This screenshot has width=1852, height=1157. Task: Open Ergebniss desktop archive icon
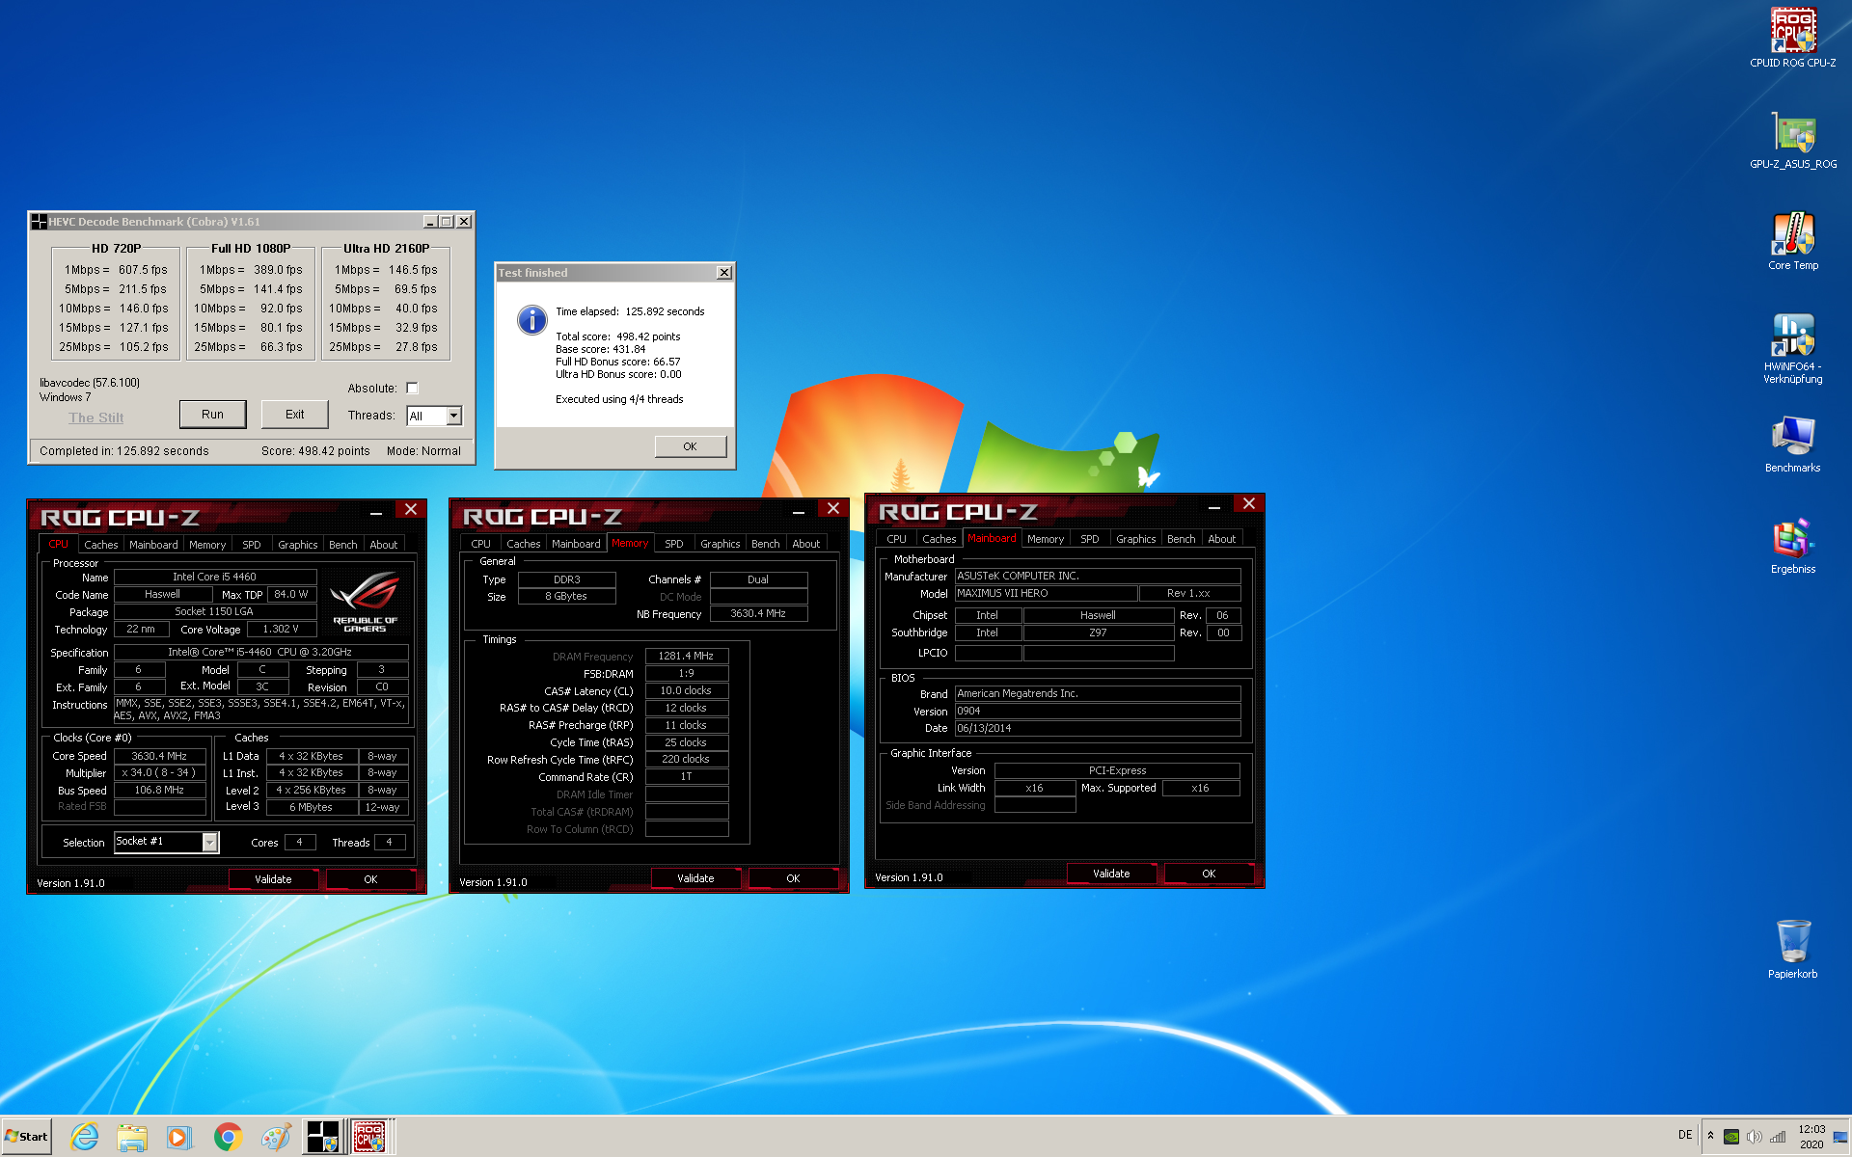1792,545
